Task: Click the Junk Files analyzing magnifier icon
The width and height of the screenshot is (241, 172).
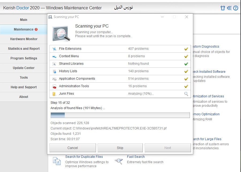Action: click(186, 94)
